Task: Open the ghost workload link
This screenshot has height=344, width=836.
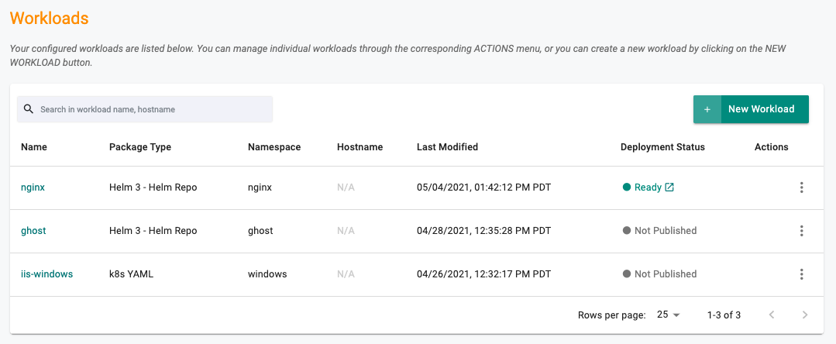Action: [33, 231]
